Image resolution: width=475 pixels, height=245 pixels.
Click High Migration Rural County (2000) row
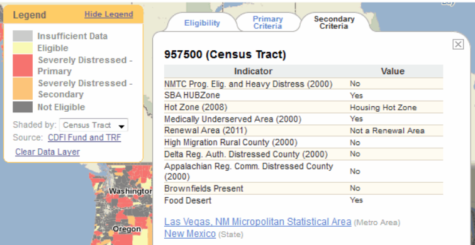coord(303,143)
